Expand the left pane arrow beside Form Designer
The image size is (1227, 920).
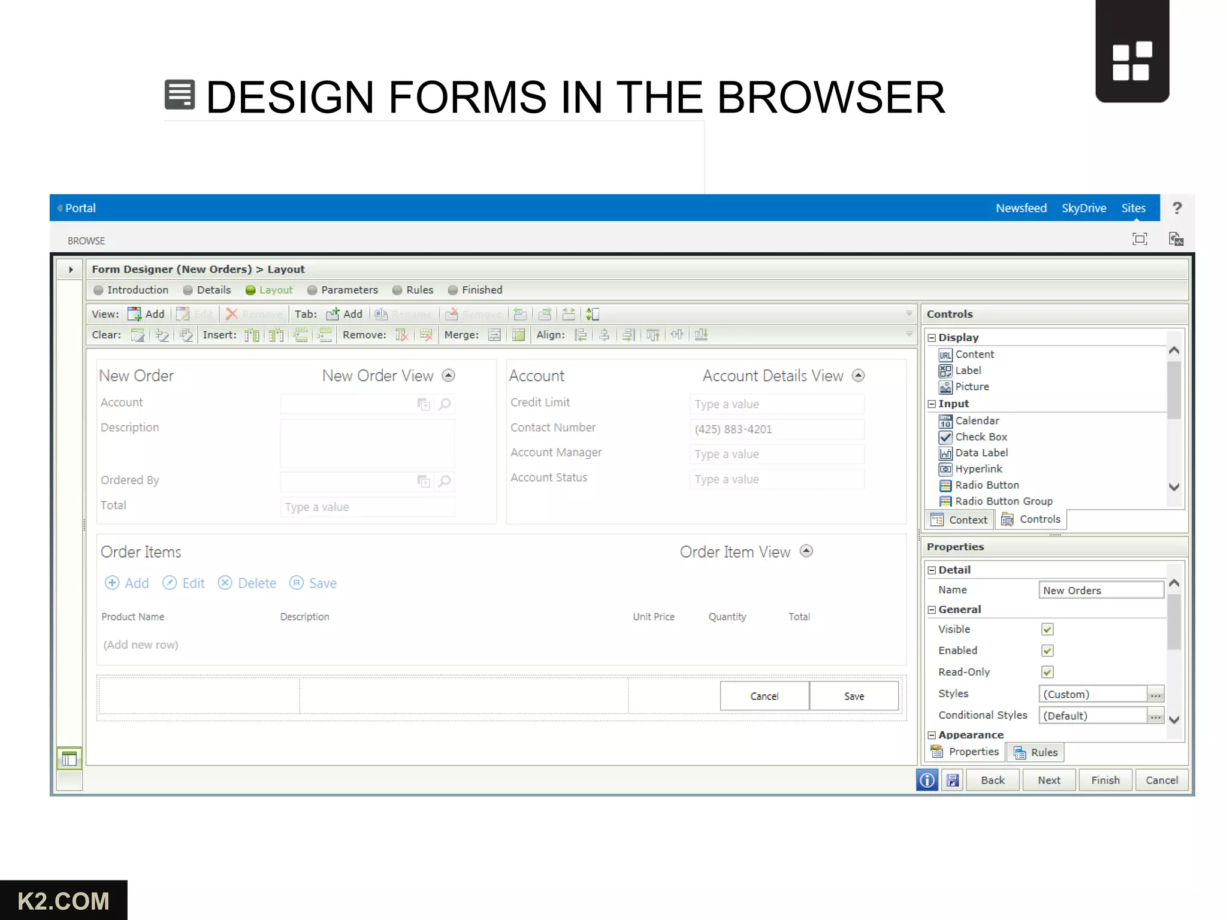(x=71, y=270)
